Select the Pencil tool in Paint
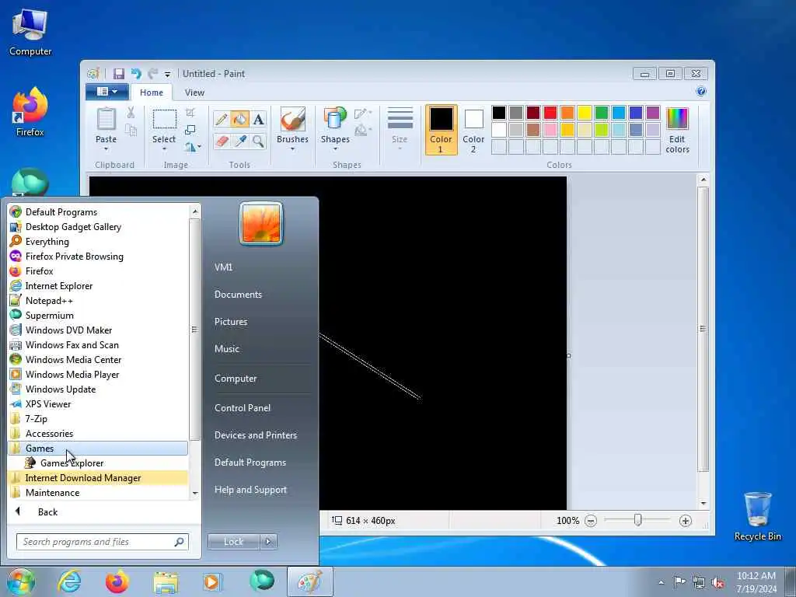Viewport: 796px width, 597px height. (x=222, y=119)
